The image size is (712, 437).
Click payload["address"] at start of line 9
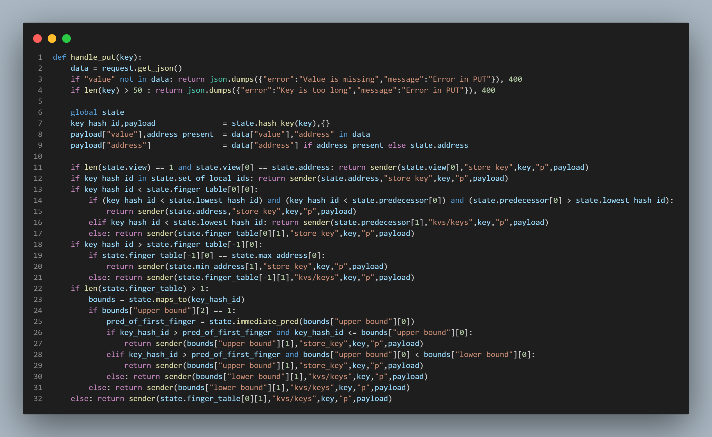click(x=111, y=145)
